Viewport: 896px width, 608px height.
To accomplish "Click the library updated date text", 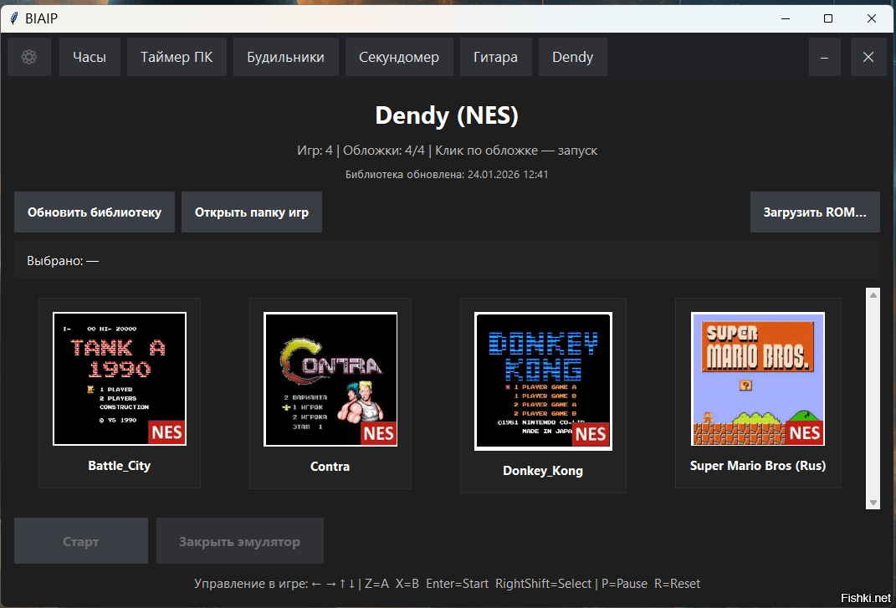I will coord(447,174).
